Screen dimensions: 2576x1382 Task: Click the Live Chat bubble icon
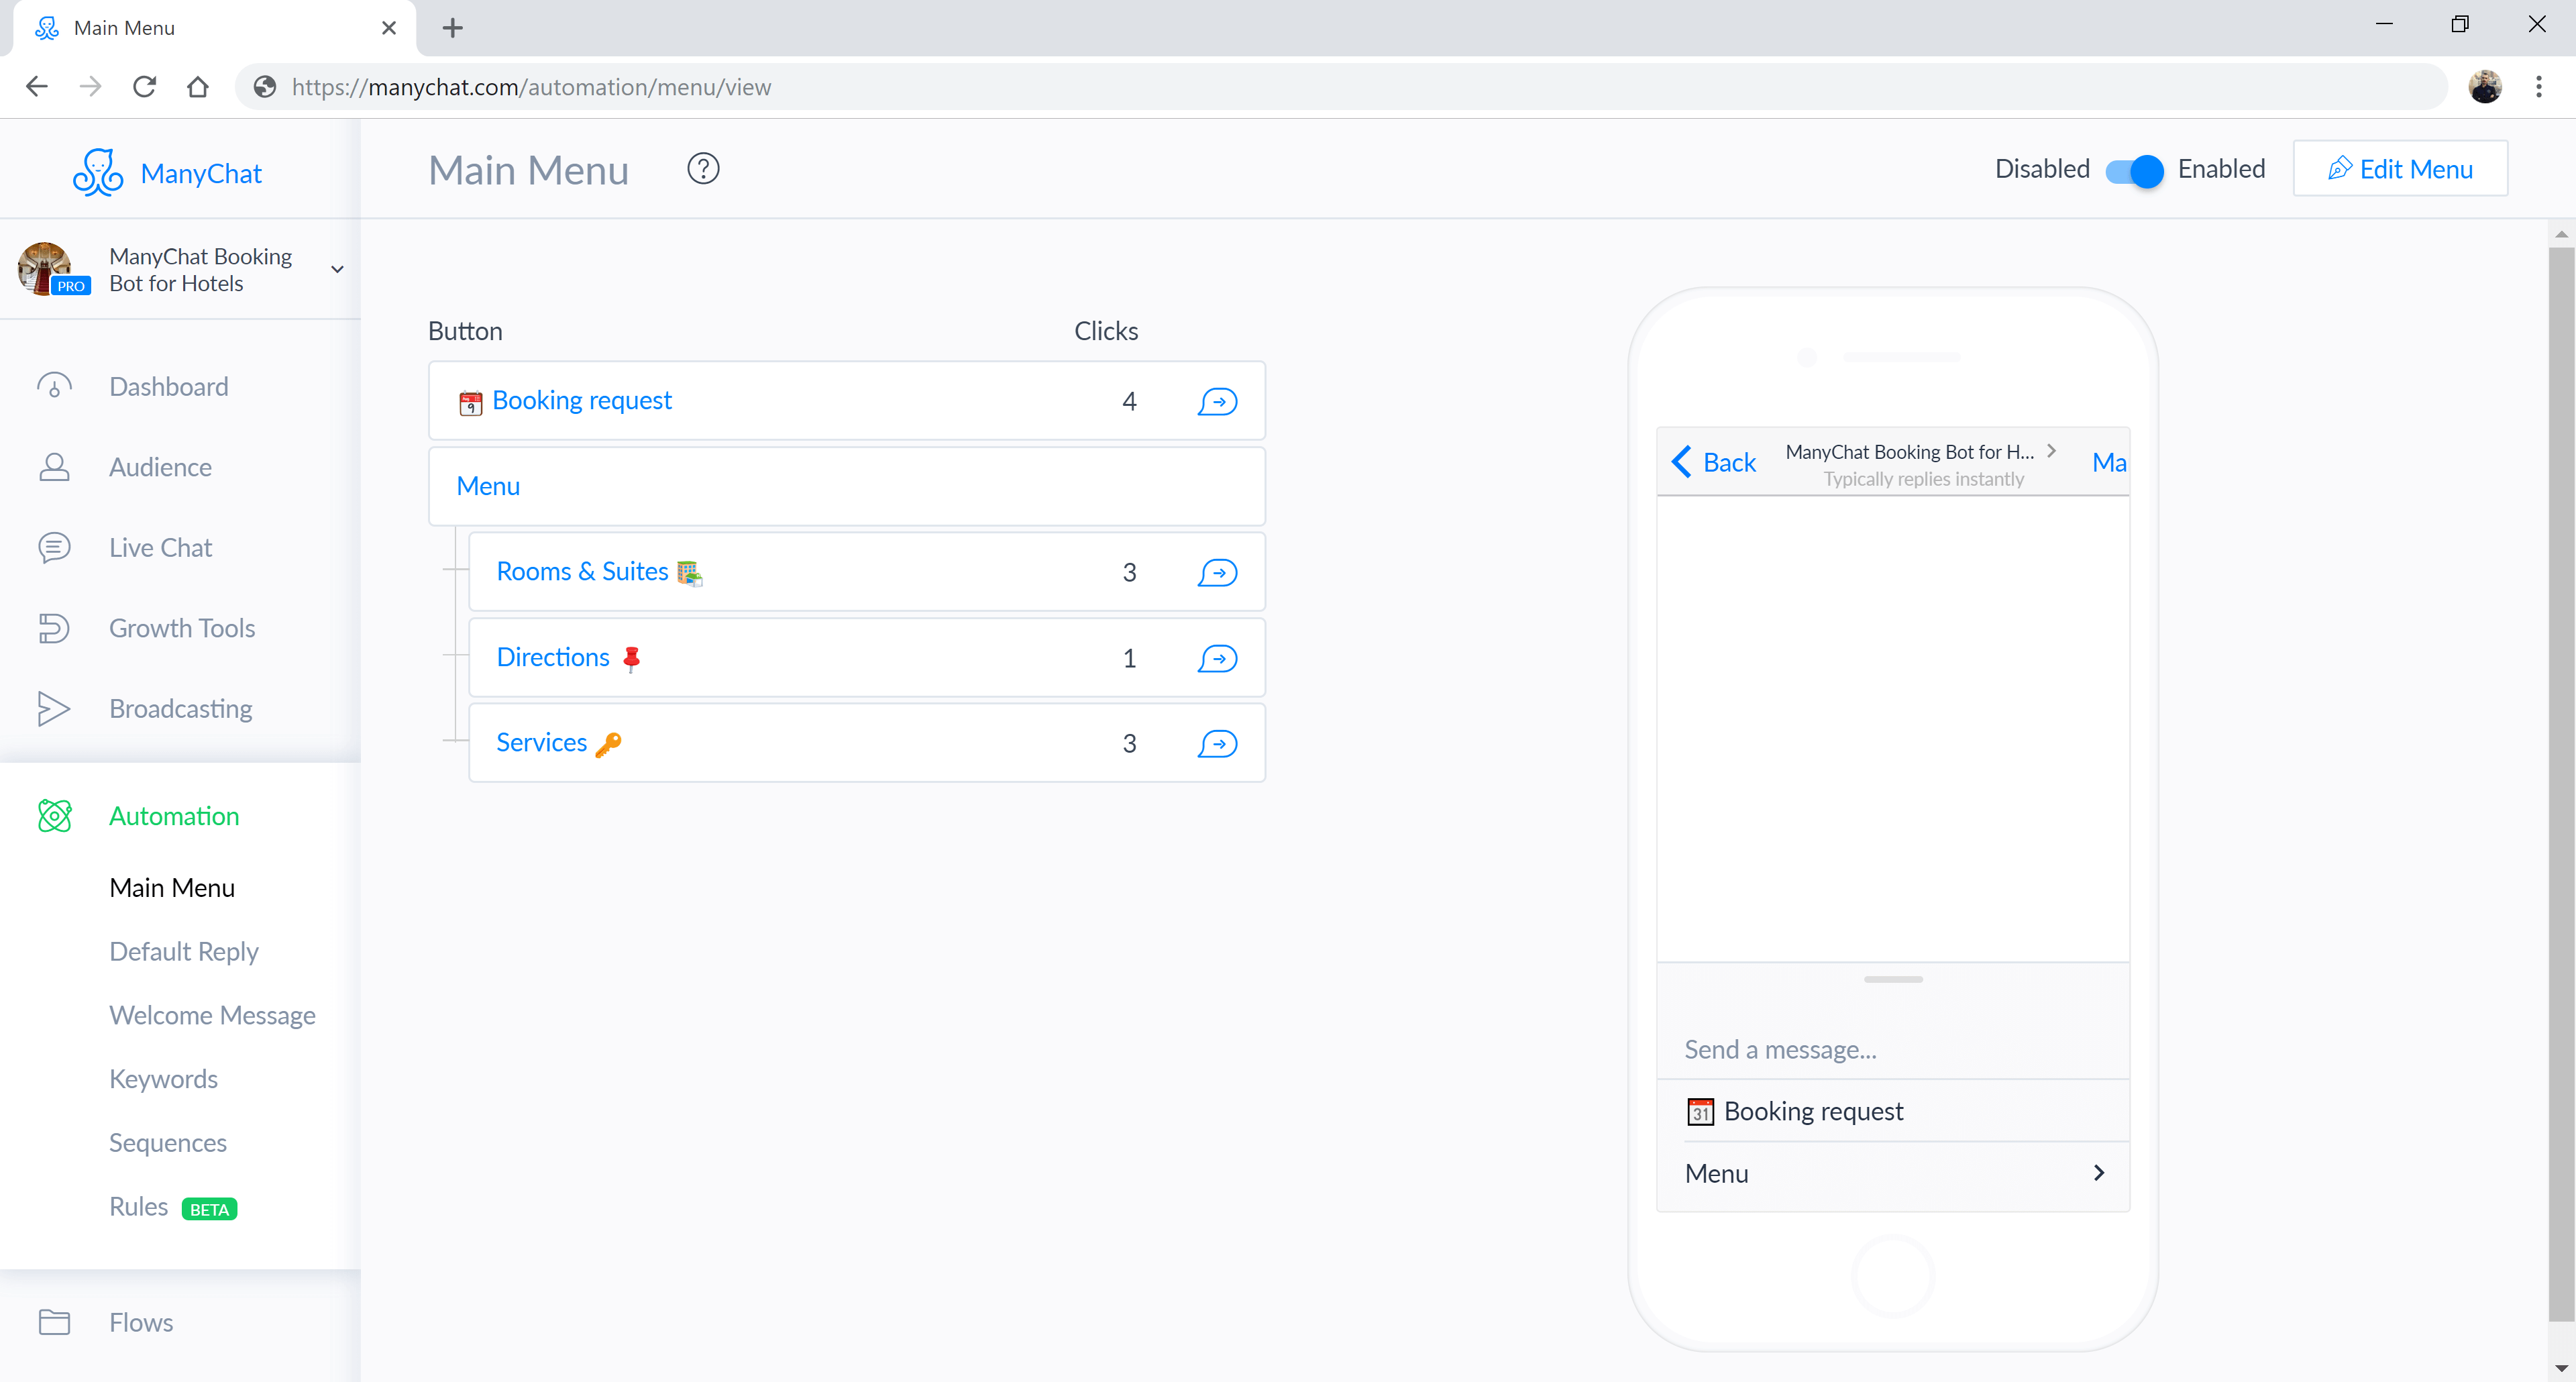(x=54, y=548)
